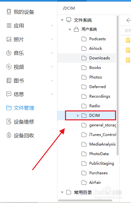This screenshot has width=131, height=203.
Task: Expand the 信息 section chevron
Action: 52,94
